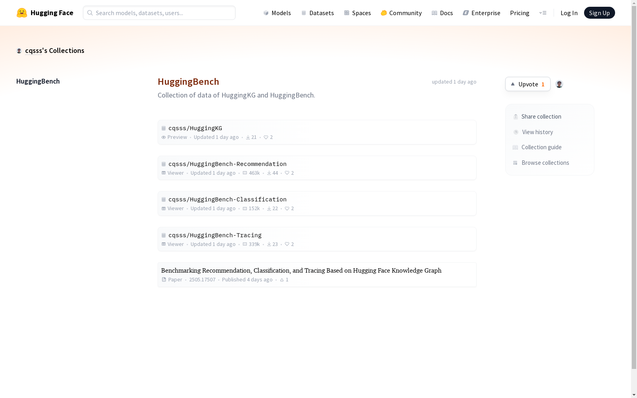637x398 pixels.
Task: Open the Community menu item
Action: pyautogui.click(x=401, y=13)
